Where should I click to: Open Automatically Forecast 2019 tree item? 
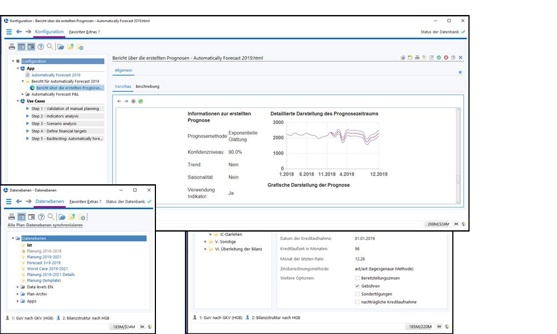[x=56, y=75]
